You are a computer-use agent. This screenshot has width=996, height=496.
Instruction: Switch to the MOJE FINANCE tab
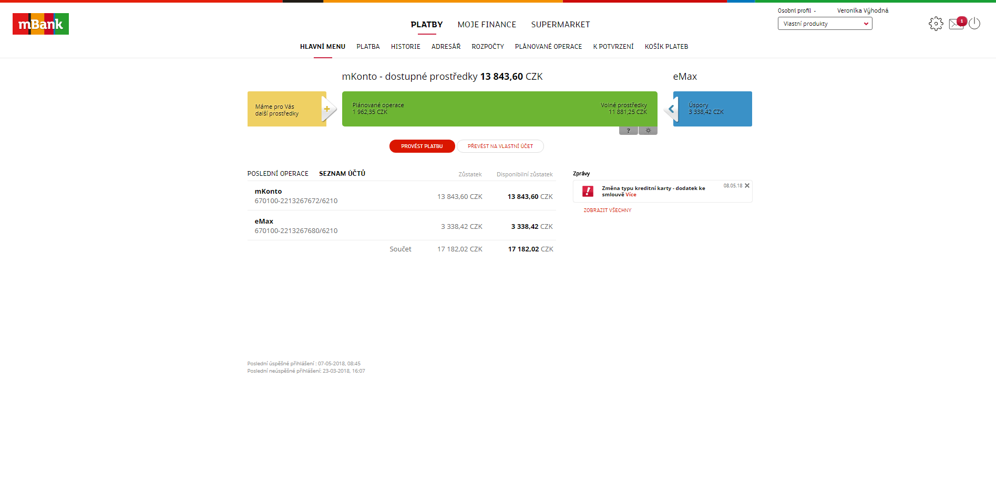tap(487, 25)
